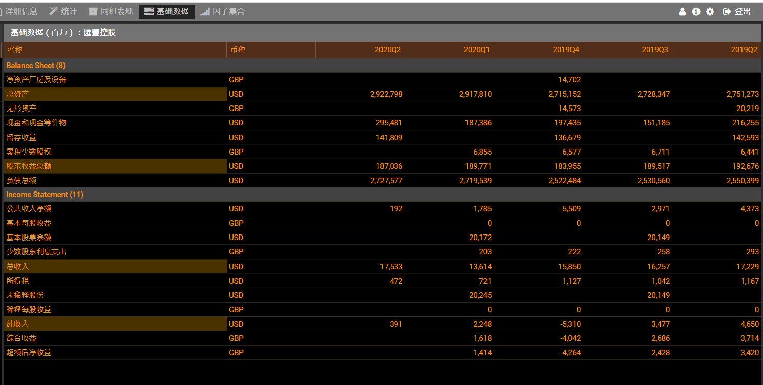Open the info circle icon
The width and height of the screenshot is (763, 385).
pyautogui.click(x=696, y=11)
